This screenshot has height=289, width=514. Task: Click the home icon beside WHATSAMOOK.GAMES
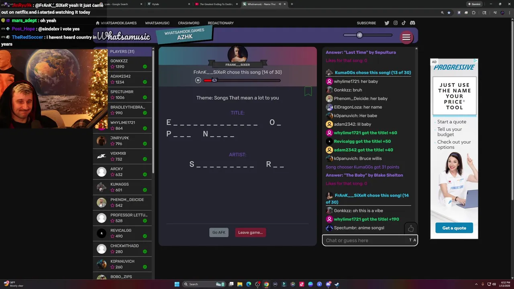[97, 23]
